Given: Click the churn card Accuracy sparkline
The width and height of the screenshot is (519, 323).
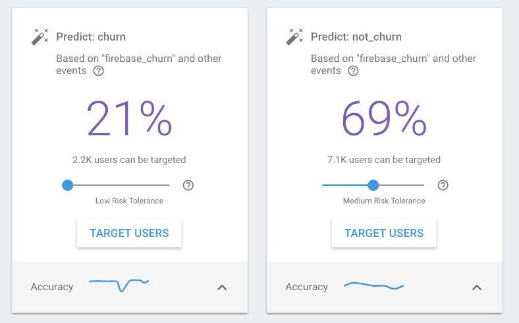Looking at the screenshot, I should coord(119,285).
